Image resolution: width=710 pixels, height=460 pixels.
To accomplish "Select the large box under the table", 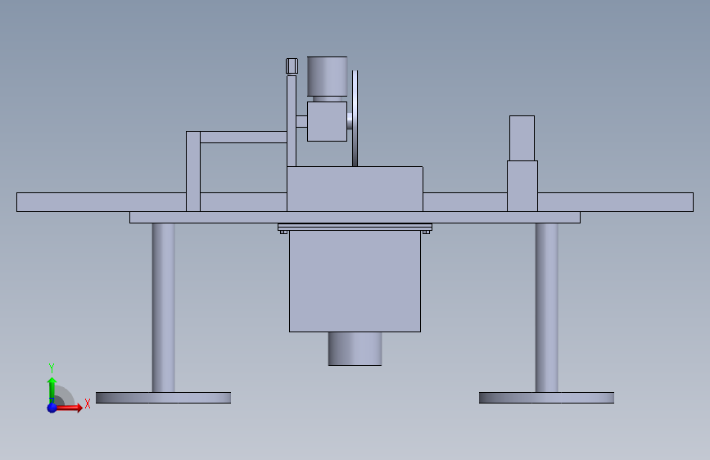I will pyautogui.click(x=355, y=282).
